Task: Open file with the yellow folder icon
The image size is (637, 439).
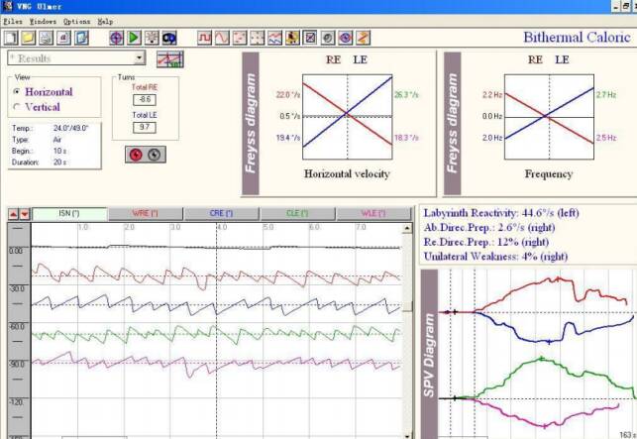Action: pos(27,38)
